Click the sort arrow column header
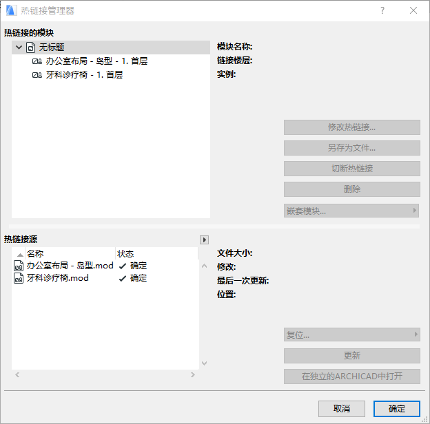The image size is (430, 424). (20, 255)
